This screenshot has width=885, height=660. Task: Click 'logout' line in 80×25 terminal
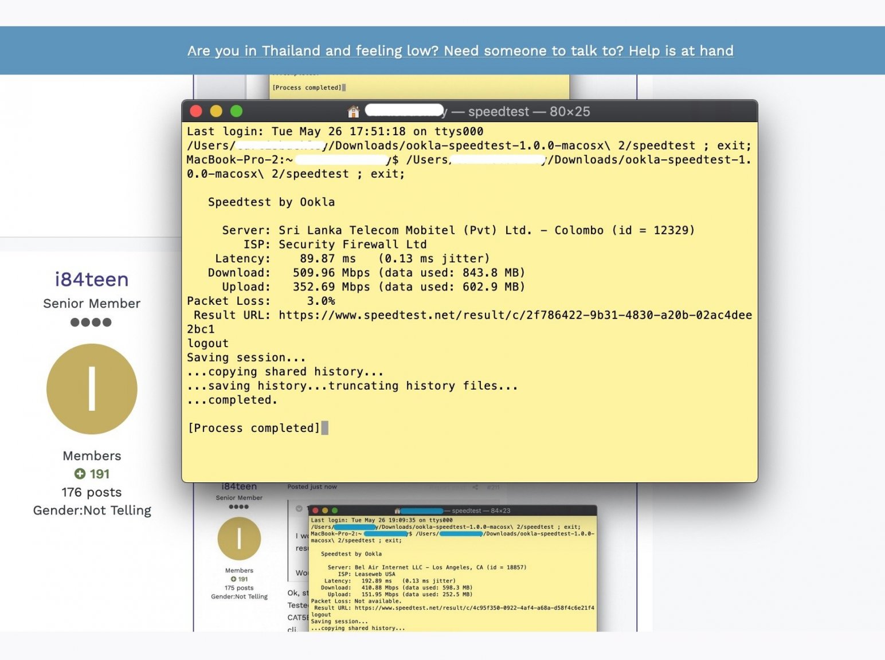pos(207,344)
